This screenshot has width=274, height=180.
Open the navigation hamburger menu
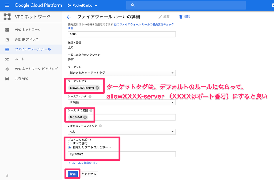pos(7,5)
